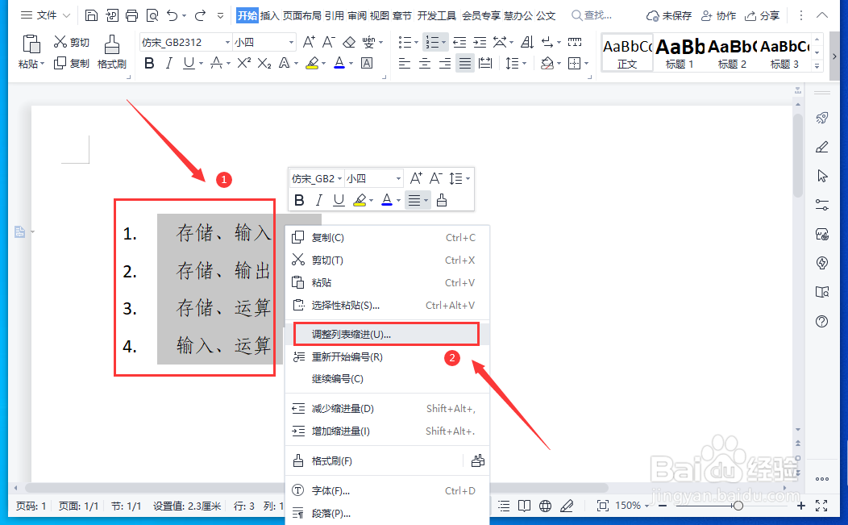Choose 重新开始编号(R) in context menu
Viewport: 848px width, 525px height.
tap(387, 356)
